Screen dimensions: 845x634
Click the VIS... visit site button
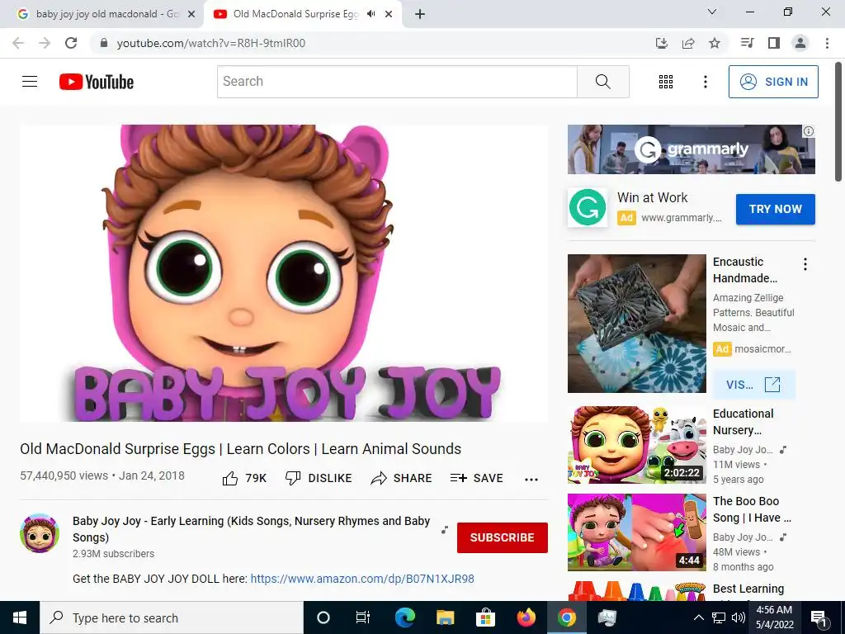[753, 385]
